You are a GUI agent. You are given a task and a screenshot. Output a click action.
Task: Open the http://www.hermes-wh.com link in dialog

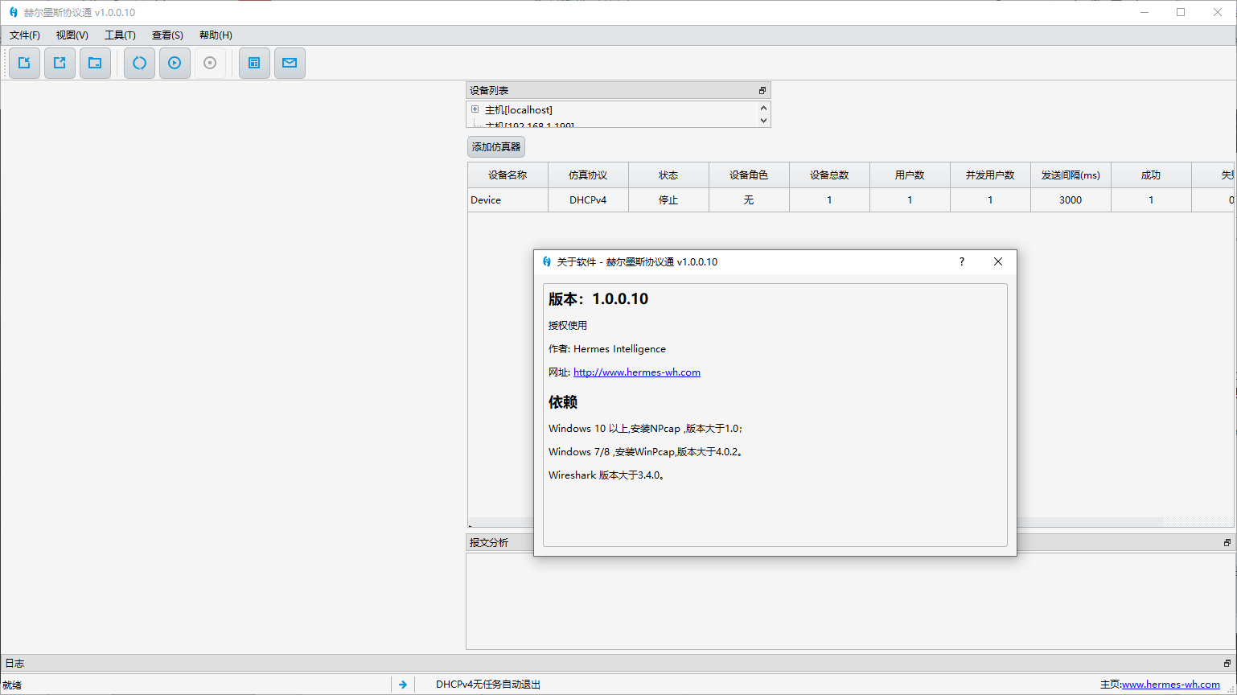(637, 372)
